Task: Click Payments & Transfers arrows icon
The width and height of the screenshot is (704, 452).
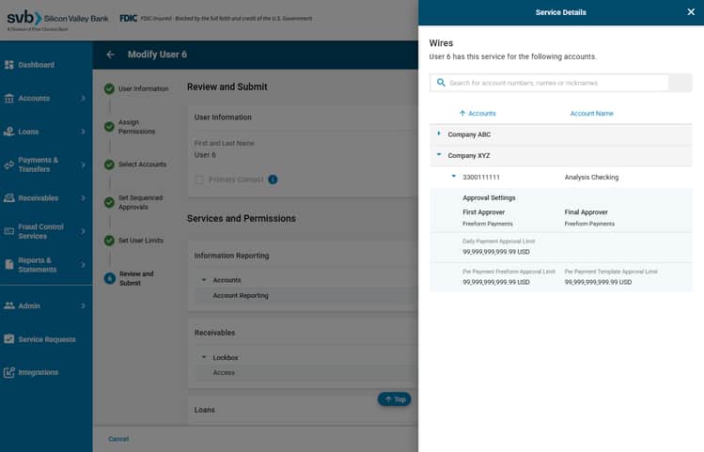Action: pos(9,164)
